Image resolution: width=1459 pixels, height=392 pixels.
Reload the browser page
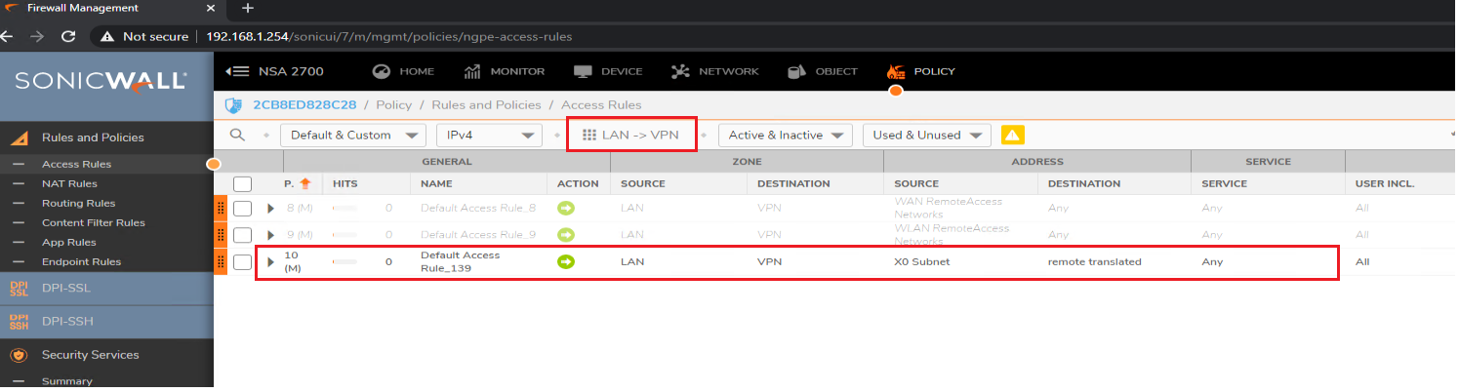68,36
